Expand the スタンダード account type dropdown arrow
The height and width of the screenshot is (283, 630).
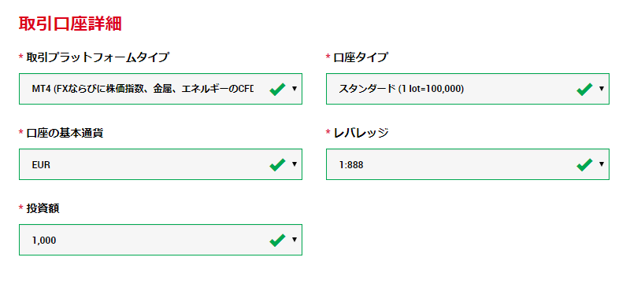pos(602,89)
